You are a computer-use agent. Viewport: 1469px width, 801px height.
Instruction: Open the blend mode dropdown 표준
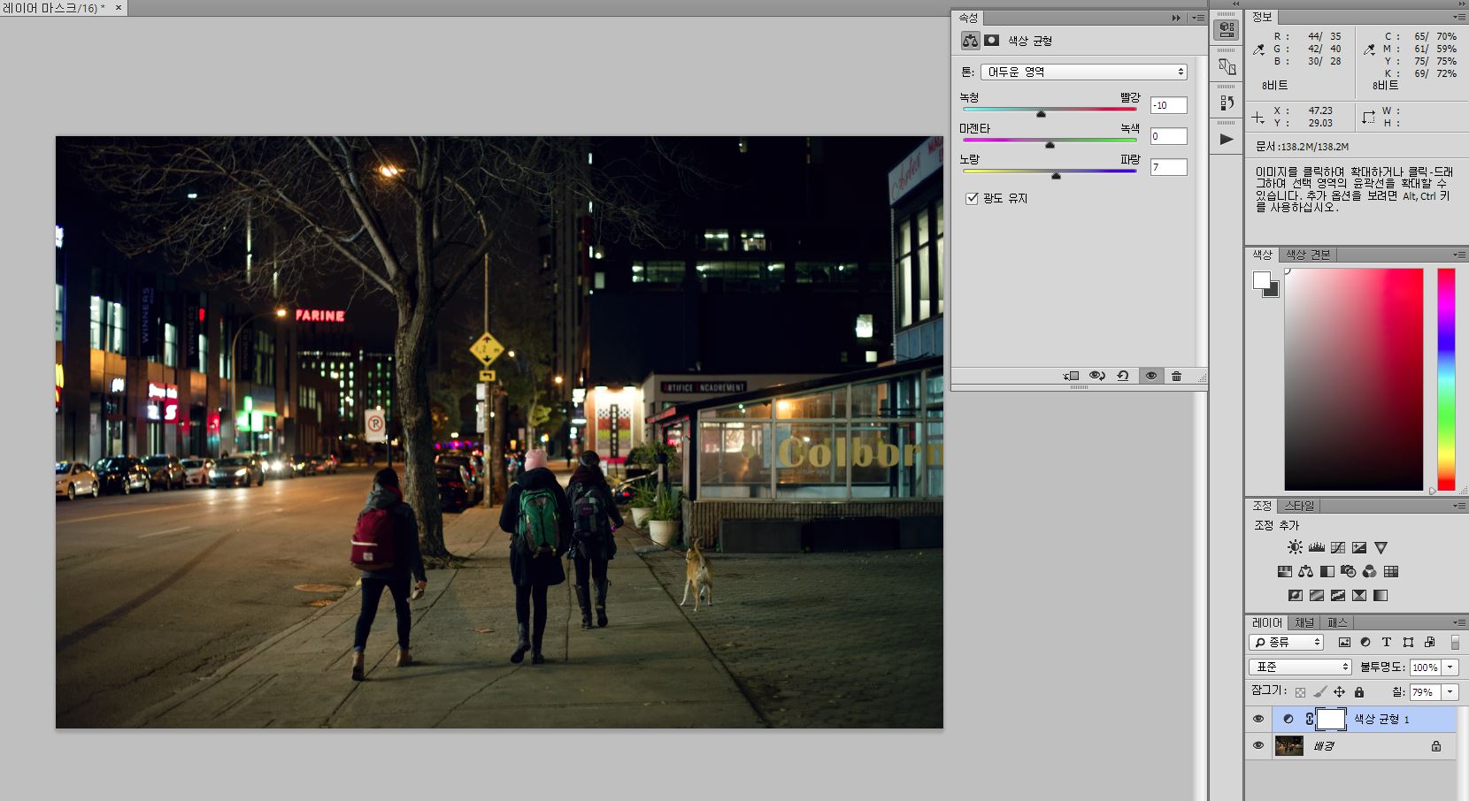(1299, 667)
